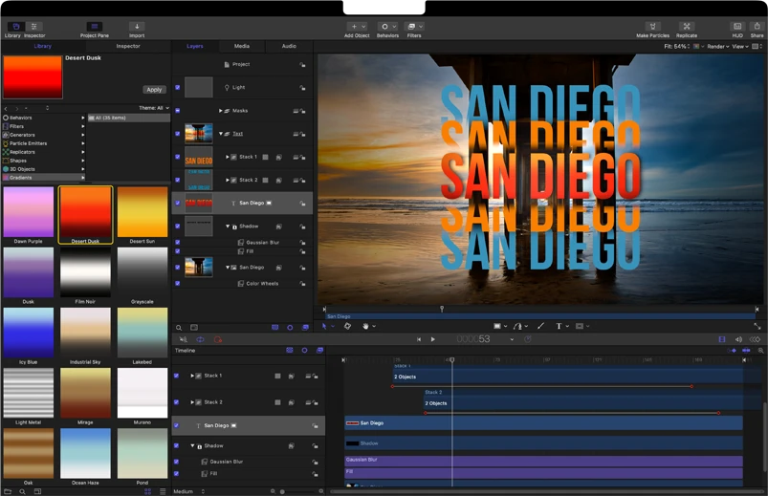The height and width of the screenshot is (496, 768).
Task: Click the Share toolbar icon
Action: pos(757,27)
